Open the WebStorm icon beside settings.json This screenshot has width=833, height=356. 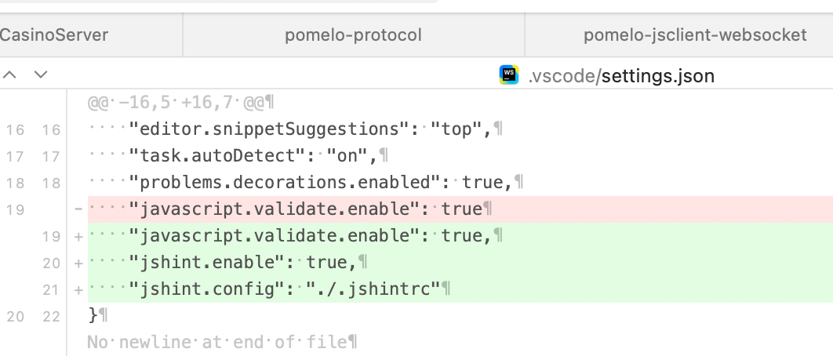click(510, 75)
